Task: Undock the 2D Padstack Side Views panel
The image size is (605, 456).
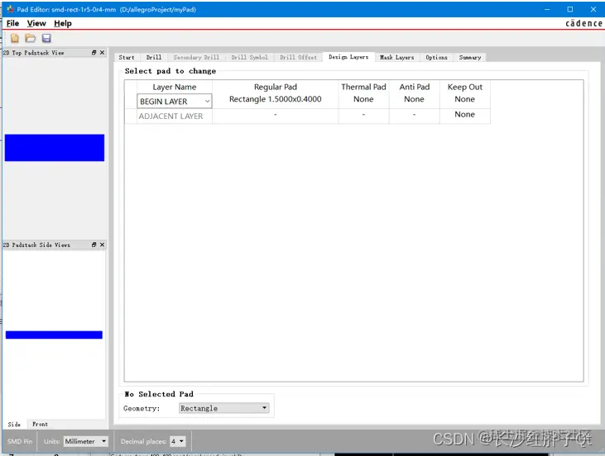Action: 94,245
